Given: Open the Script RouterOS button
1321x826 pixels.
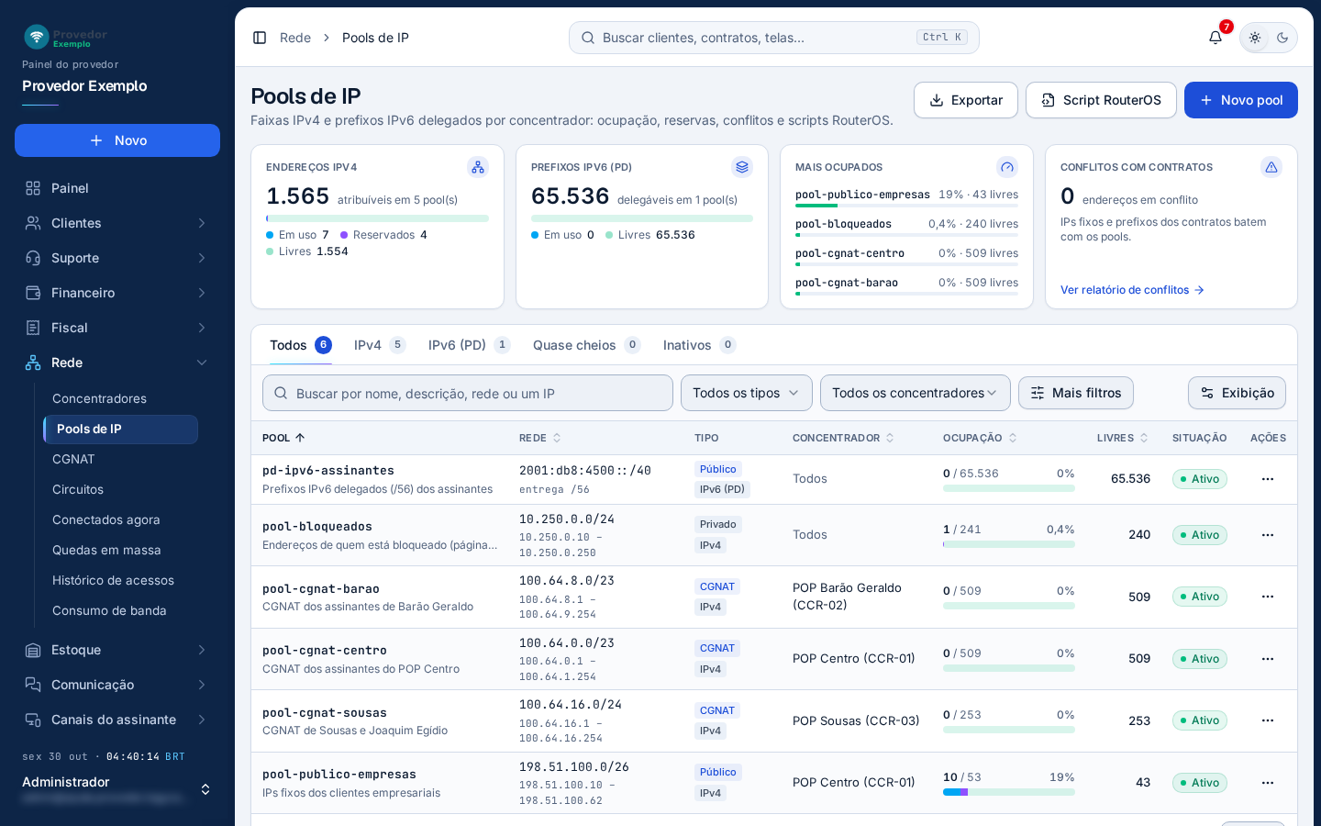Looking at the screenshot, I should pos(1101,100).
